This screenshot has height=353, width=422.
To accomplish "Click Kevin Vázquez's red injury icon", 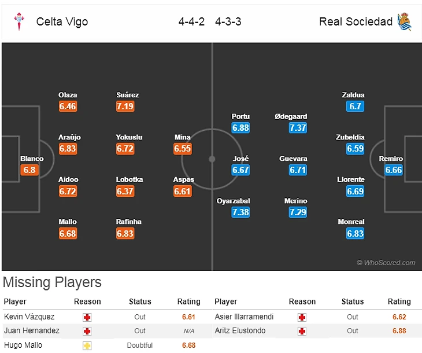I will pos(87,317).
